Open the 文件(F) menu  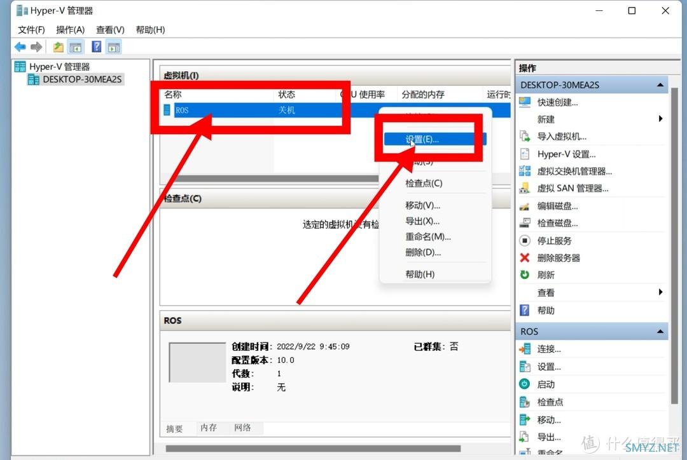pyautogui.click(x=31, y=30)
